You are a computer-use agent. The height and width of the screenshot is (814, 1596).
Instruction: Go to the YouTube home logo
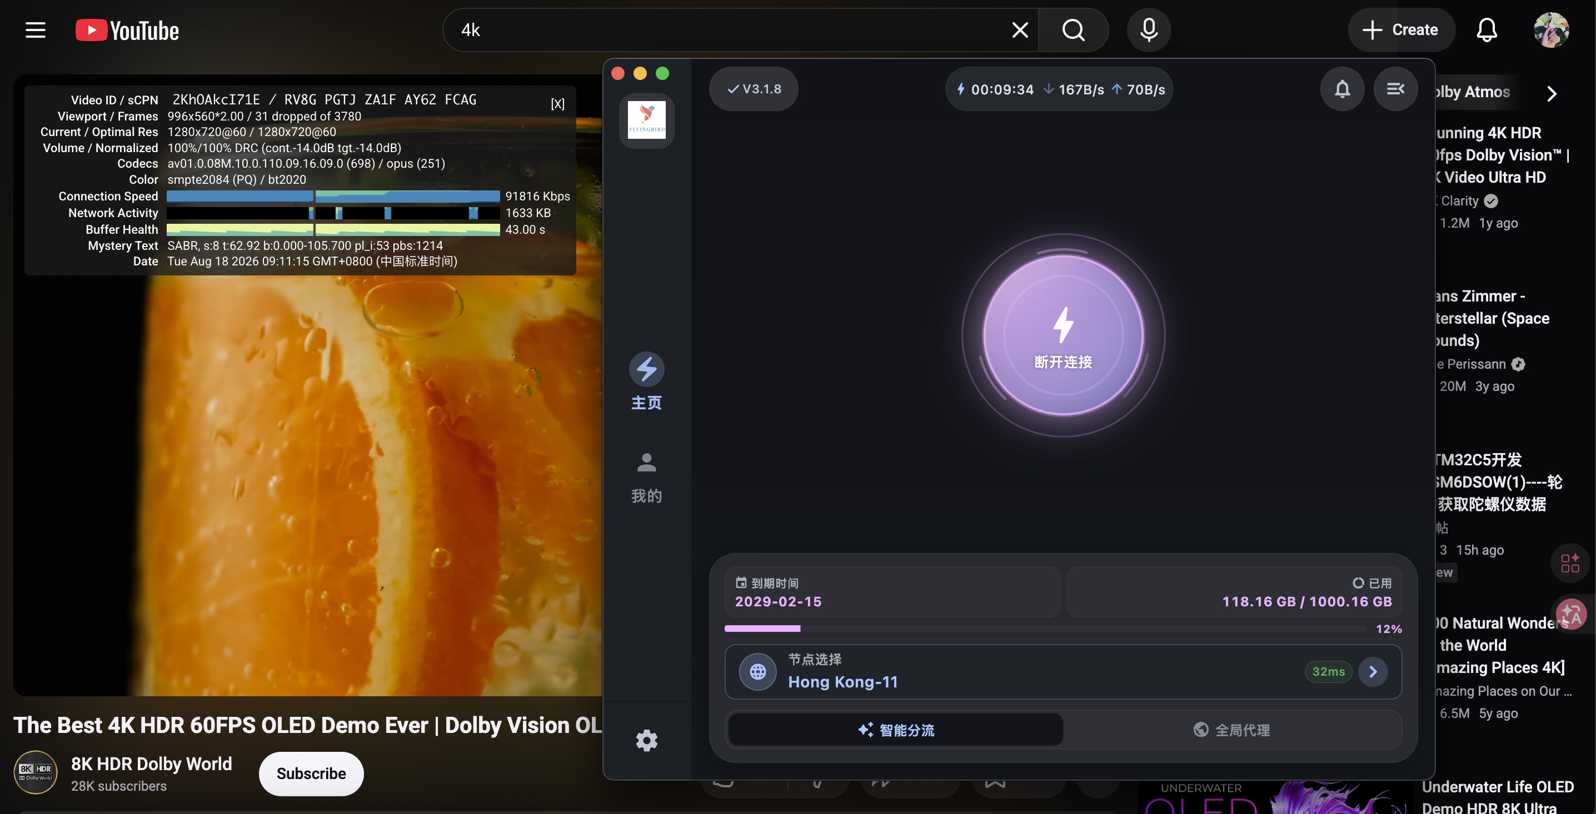127,31
